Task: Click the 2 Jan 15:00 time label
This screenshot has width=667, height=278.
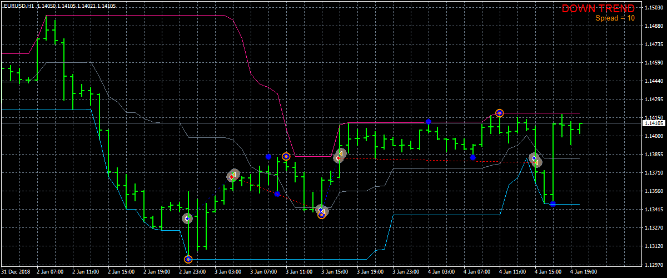Action: [x=122, y=273]
